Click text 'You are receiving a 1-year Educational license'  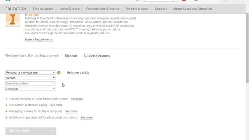click(x=39, y=99)
